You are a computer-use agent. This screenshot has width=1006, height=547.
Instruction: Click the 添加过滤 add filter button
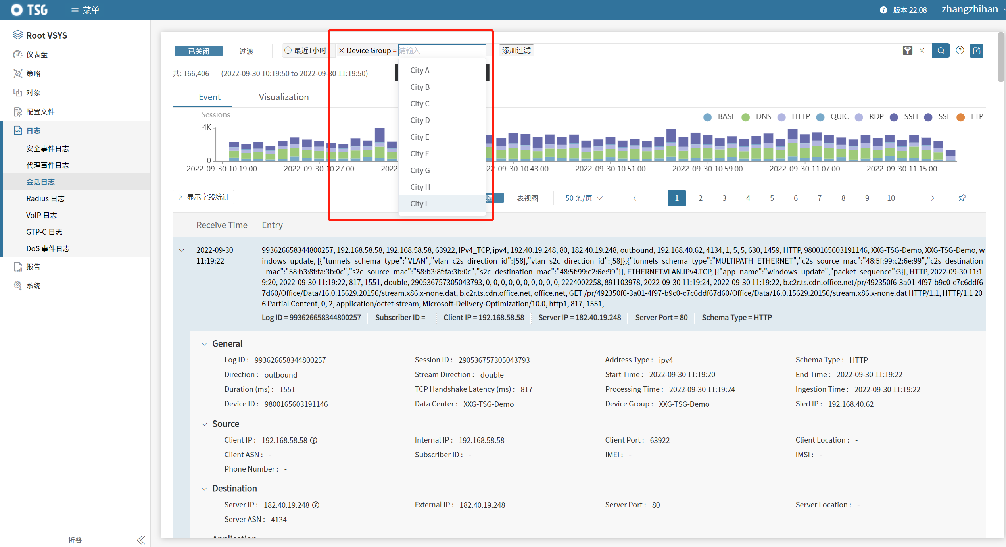pos(516,50)
